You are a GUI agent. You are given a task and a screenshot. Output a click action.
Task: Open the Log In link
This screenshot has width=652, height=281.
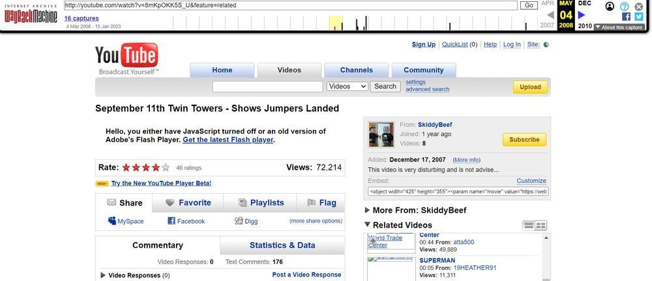tap(512, 44)
